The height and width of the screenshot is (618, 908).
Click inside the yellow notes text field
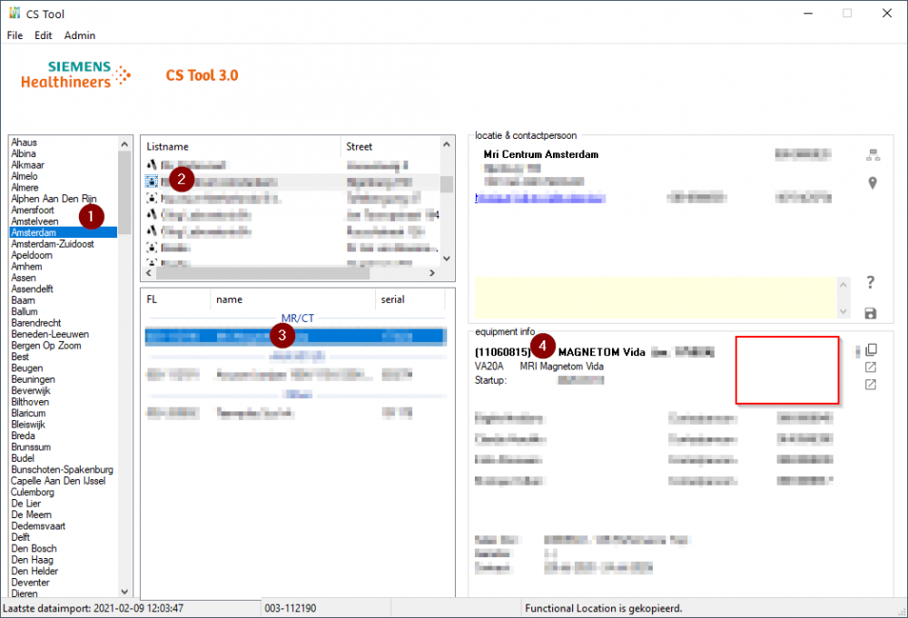coord(656,298)
